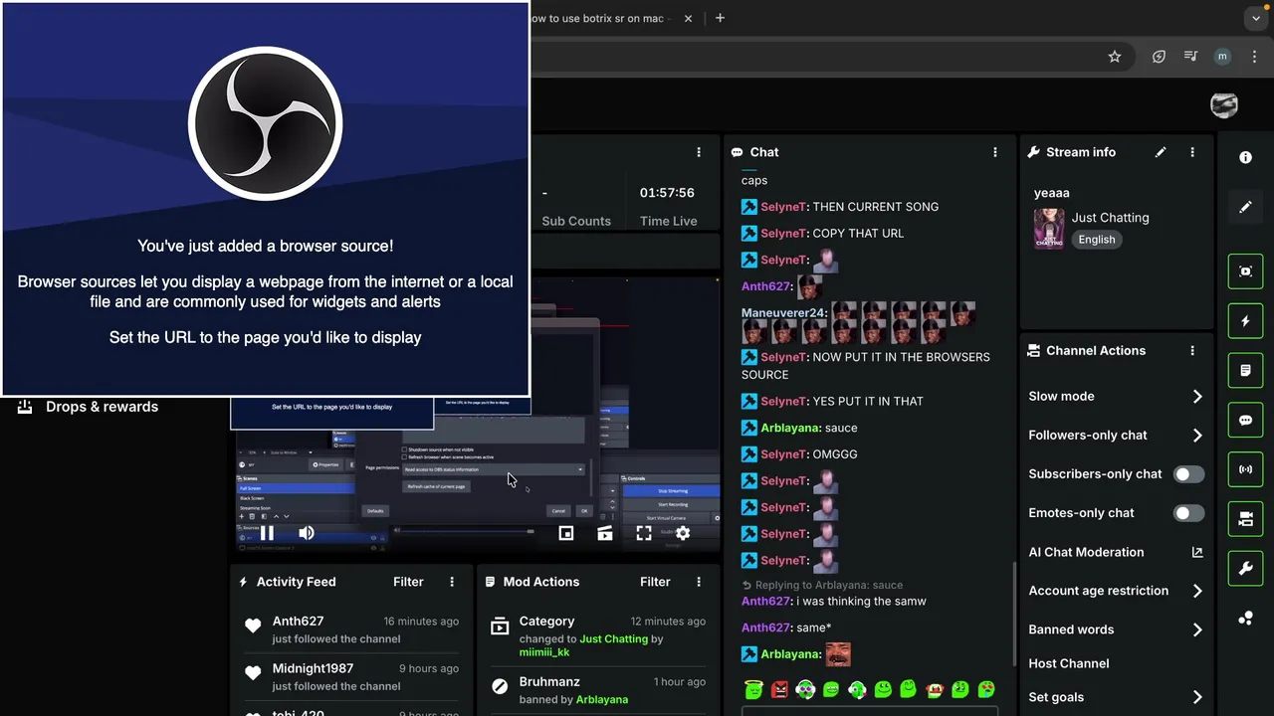
Task: Open the Activity Feed Filter
Action: (408, 582)
